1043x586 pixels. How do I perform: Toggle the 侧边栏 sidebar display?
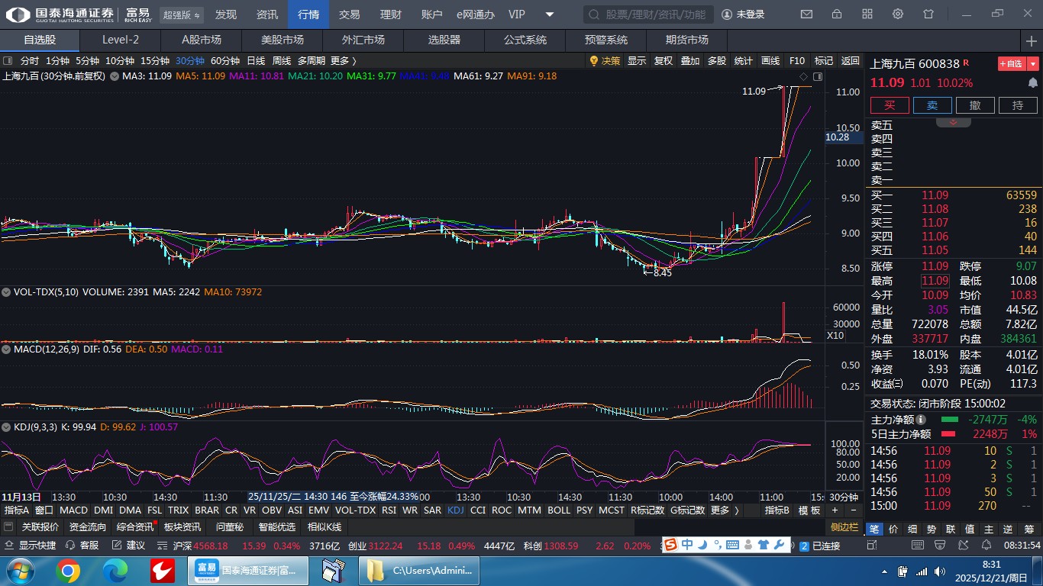pyautogui.click(x=844, y=527)
